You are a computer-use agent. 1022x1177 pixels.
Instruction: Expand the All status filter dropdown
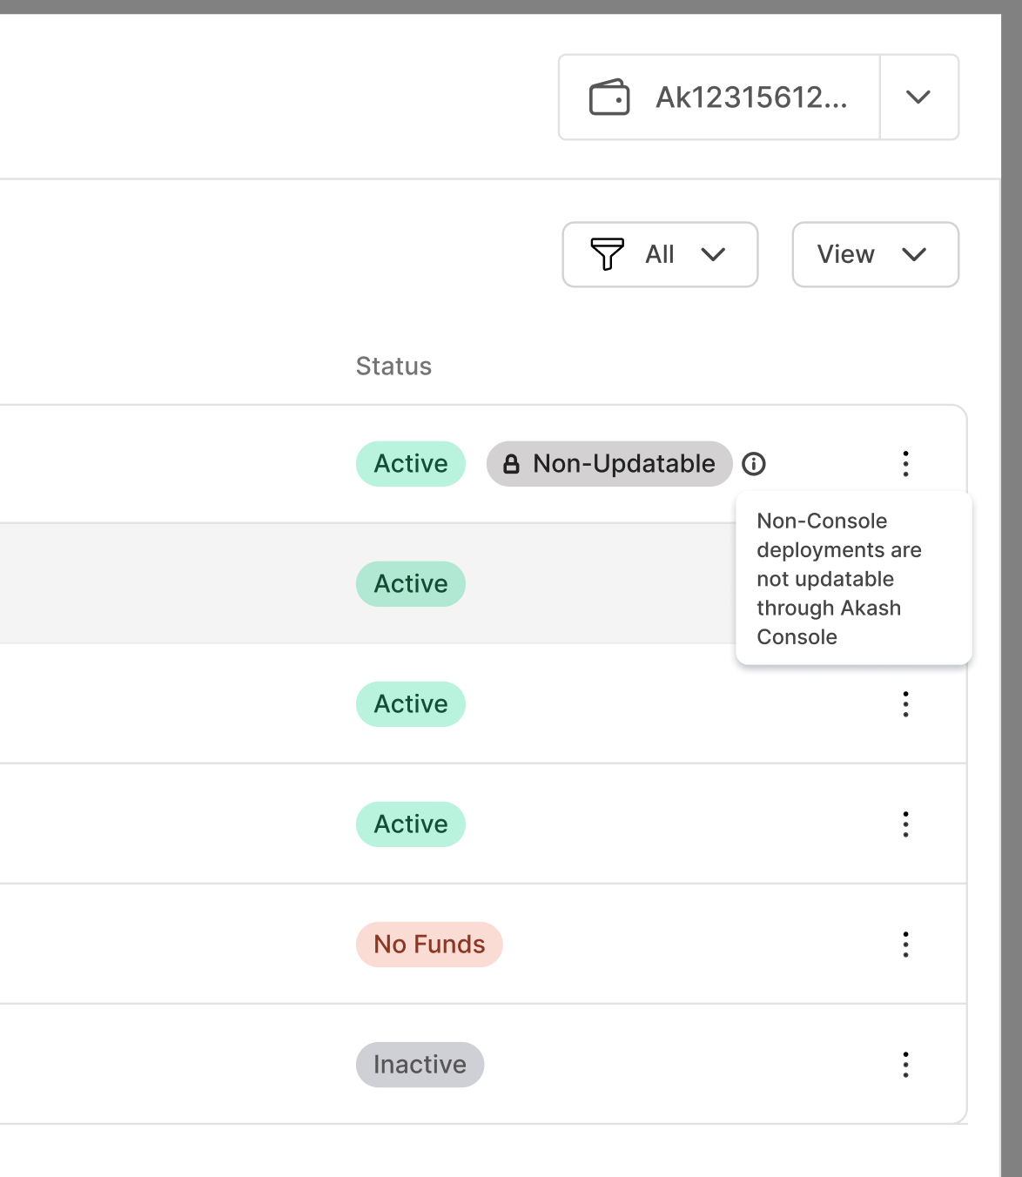(660, 254)
